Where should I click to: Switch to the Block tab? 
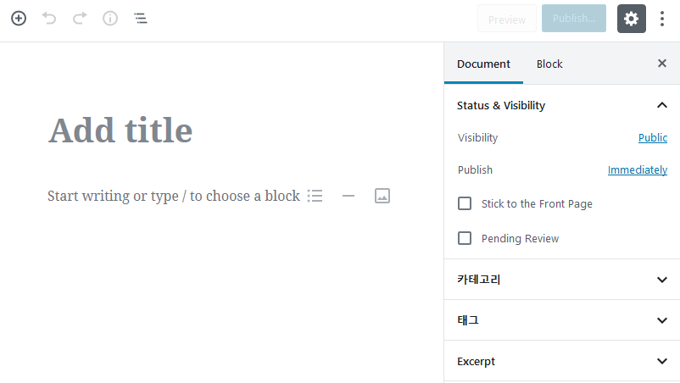(549, 64)
